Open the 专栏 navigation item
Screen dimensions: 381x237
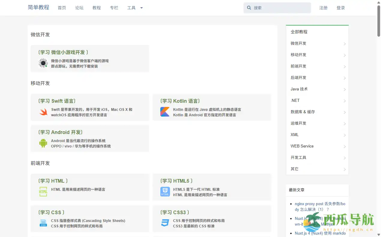[x=114, y=8]
